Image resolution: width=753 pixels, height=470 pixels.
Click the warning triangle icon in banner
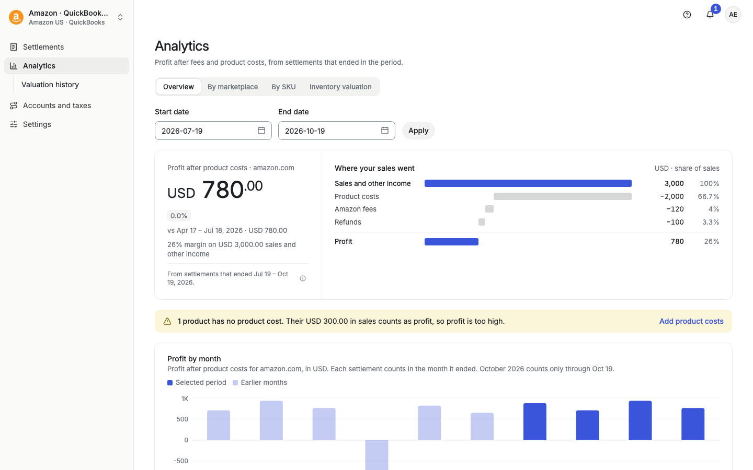pos(167,321)
